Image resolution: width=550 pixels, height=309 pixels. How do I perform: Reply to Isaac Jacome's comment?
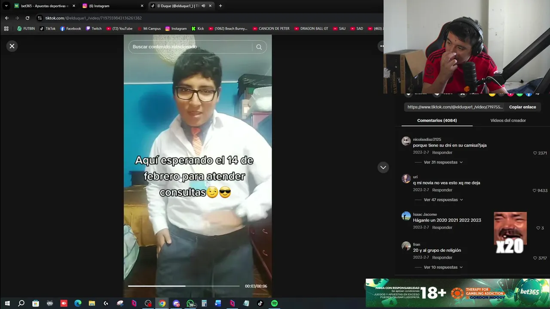coord(442,227)
